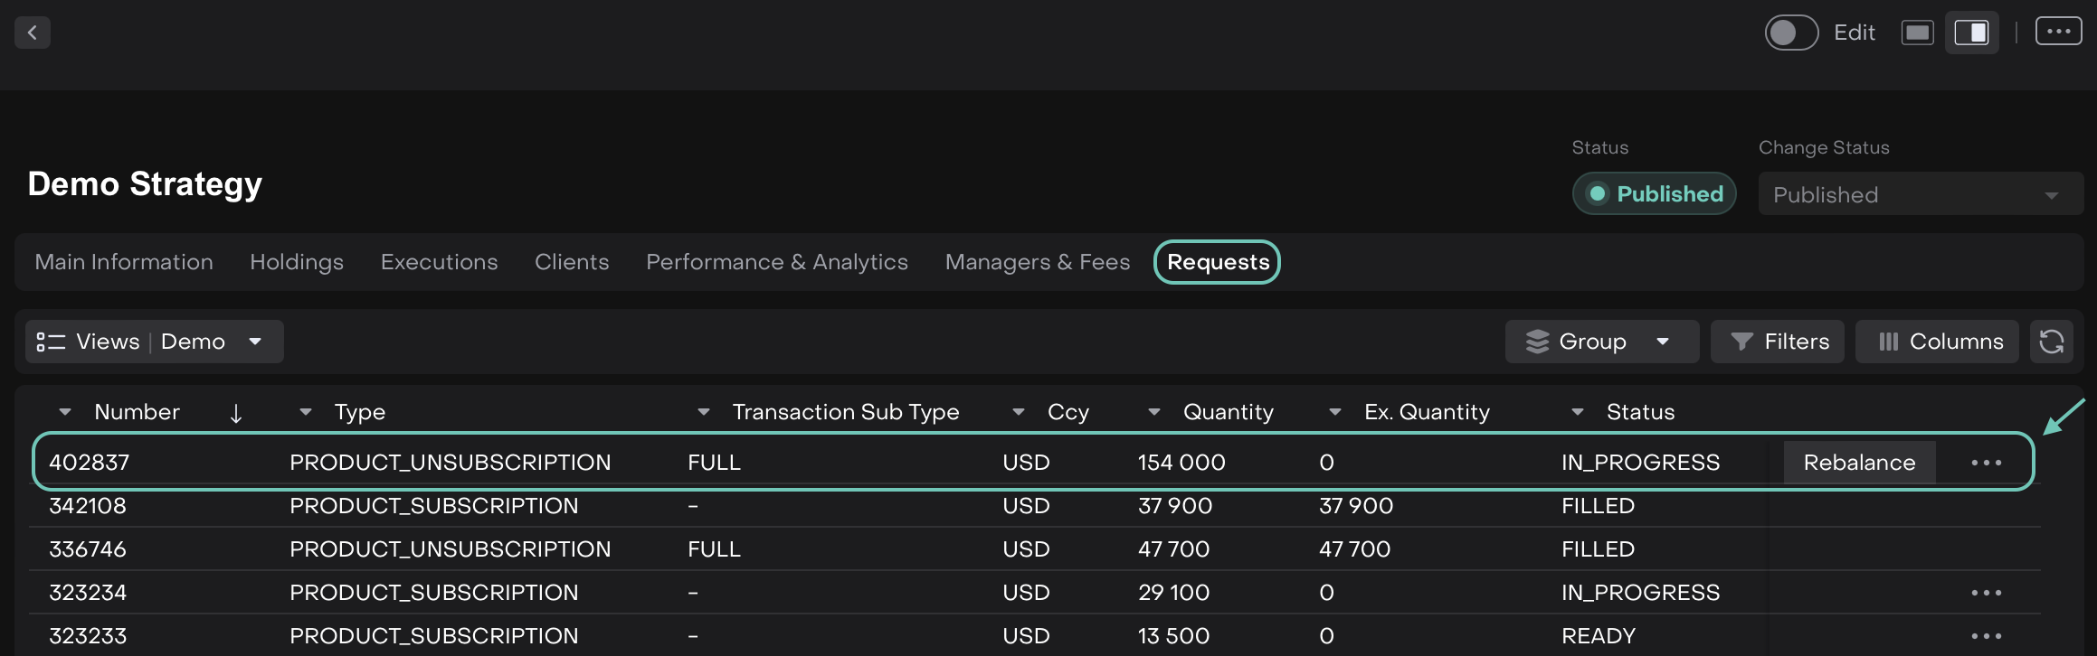Open the Change Status dropdown
Image resolution: width=2097 pixels, height=656 pixels.
pyautogui.click(x=1919, y=194)
